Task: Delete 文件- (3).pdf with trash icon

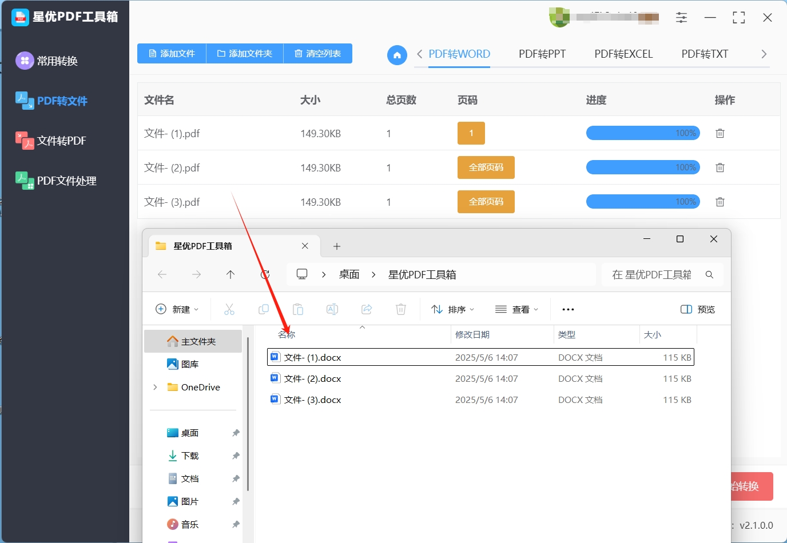Action: click(x=720, y=202)
